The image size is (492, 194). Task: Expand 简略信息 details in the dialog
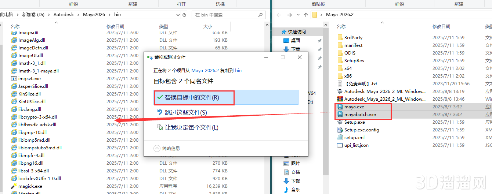157,148
